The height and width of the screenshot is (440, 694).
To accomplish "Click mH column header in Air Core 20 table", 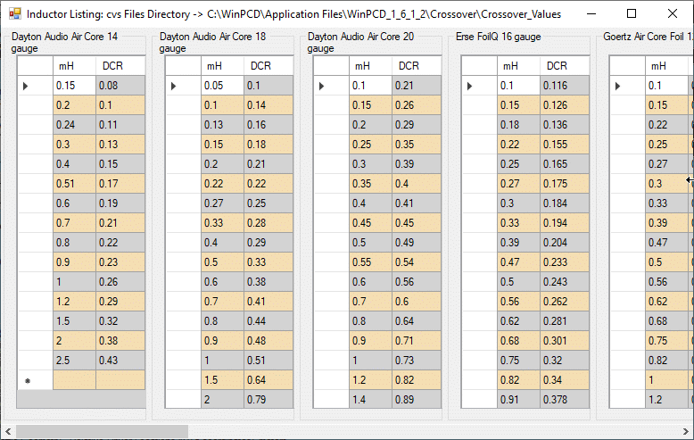I will [370, 66].
